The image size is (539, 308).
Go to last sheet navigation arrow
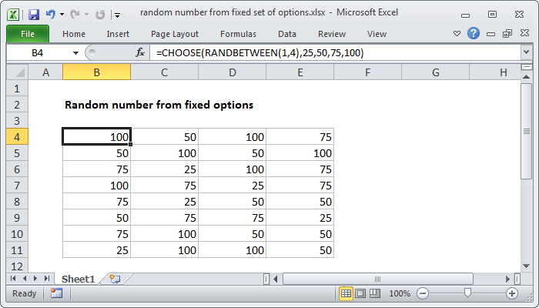point(47,279)
